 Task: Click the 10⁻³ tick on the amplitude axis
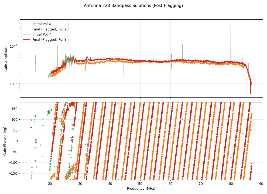(x=13, y=84)
